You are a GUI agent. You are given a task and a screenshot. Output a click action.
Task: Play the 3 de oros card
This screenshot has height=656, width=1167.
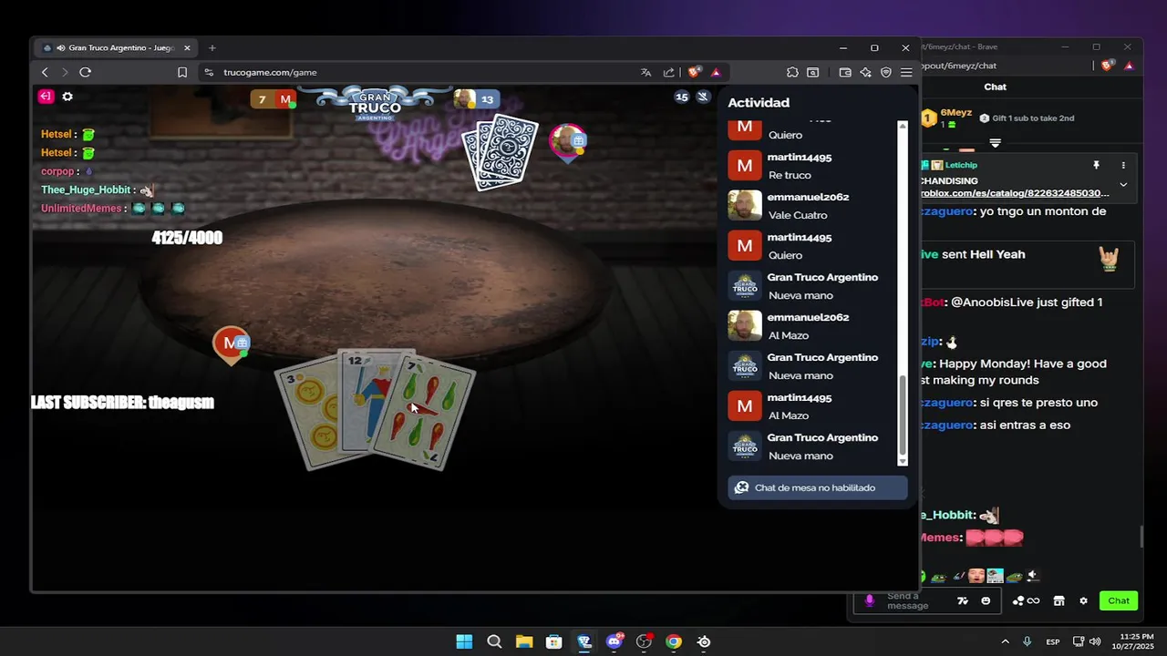pos(306,415)
